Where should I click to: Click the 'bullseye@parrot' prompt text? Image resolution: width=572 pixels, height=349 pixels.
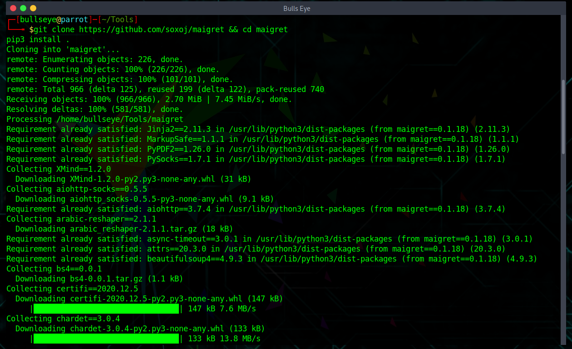(54, 20)
